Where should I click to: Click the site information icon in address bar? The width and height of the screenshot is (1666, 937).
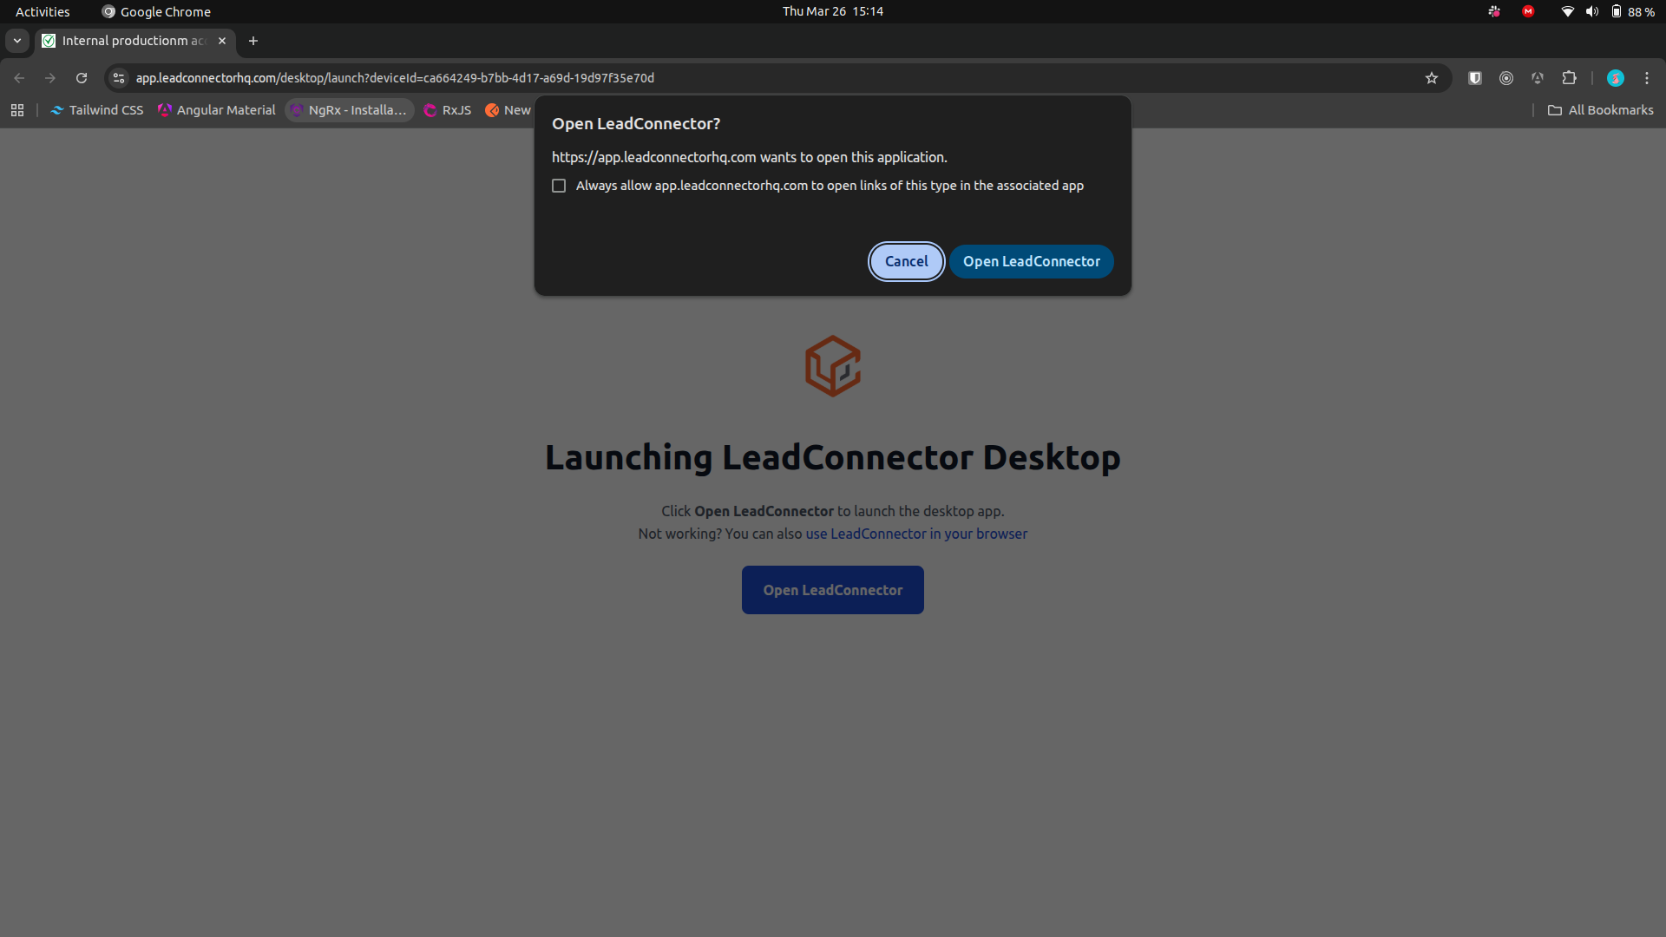click(x=120, y=78)
